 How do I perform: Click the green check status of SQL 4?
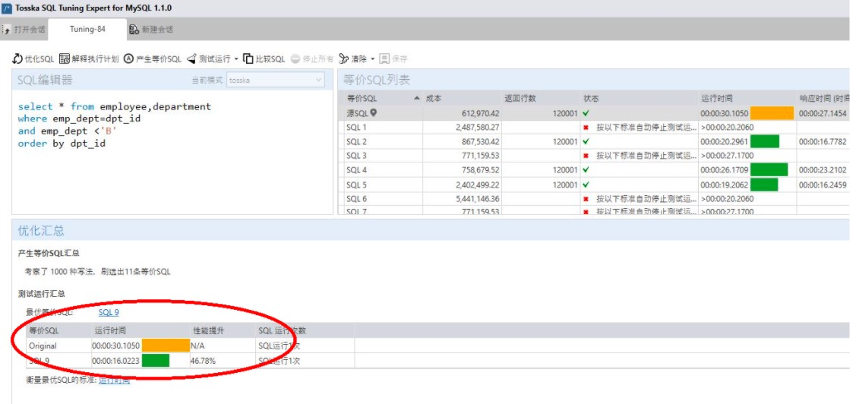pos(586,170)
